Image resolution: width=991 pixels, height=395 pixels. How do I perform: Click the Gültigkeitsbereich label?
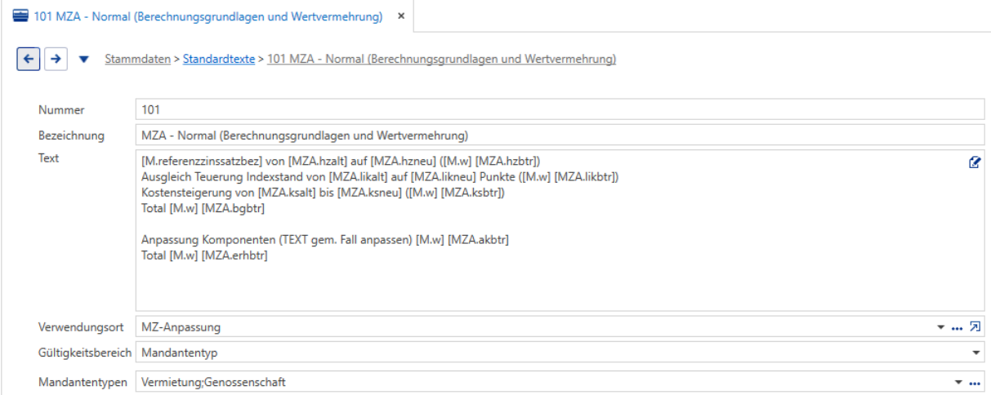click(x=85, y=353)
